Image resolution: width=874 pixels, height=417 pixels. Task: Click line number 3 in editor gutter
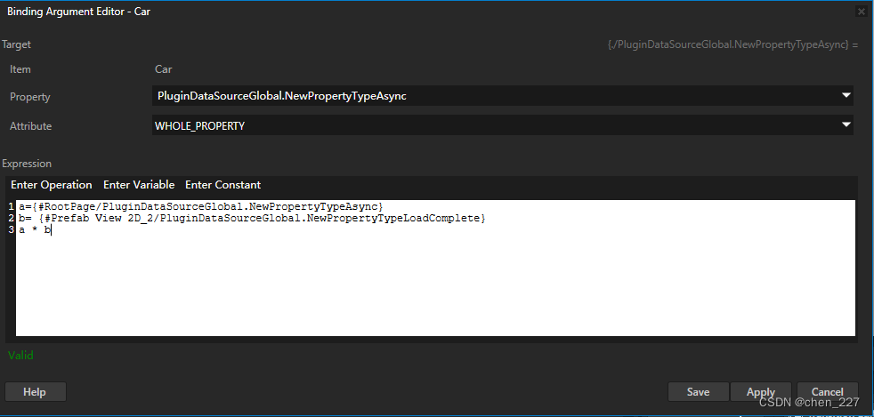click(x=12, y=230)
